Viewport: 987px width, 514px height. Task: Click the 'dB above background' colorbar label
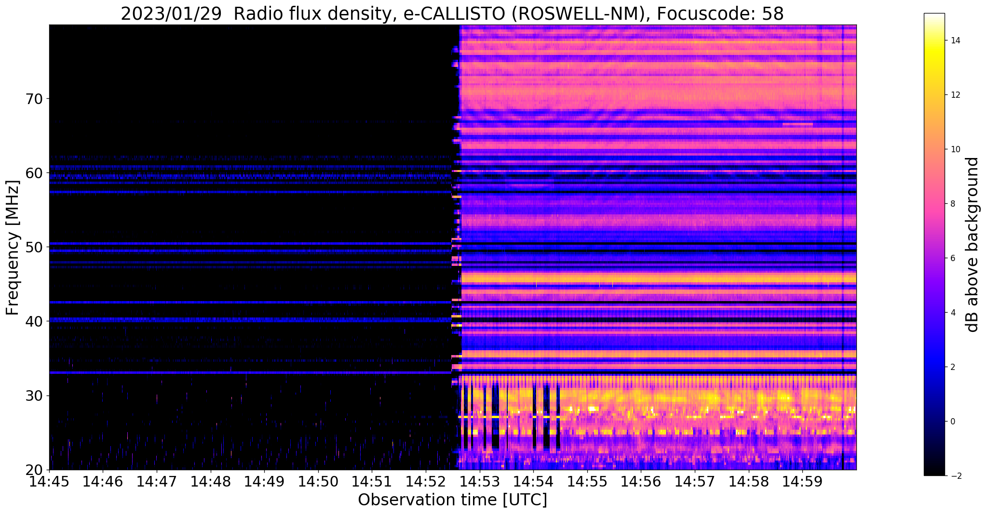pos(973,245)
